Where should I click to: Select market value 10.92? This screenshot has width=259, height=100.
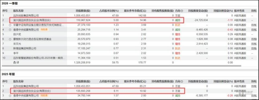coord(143,91)
